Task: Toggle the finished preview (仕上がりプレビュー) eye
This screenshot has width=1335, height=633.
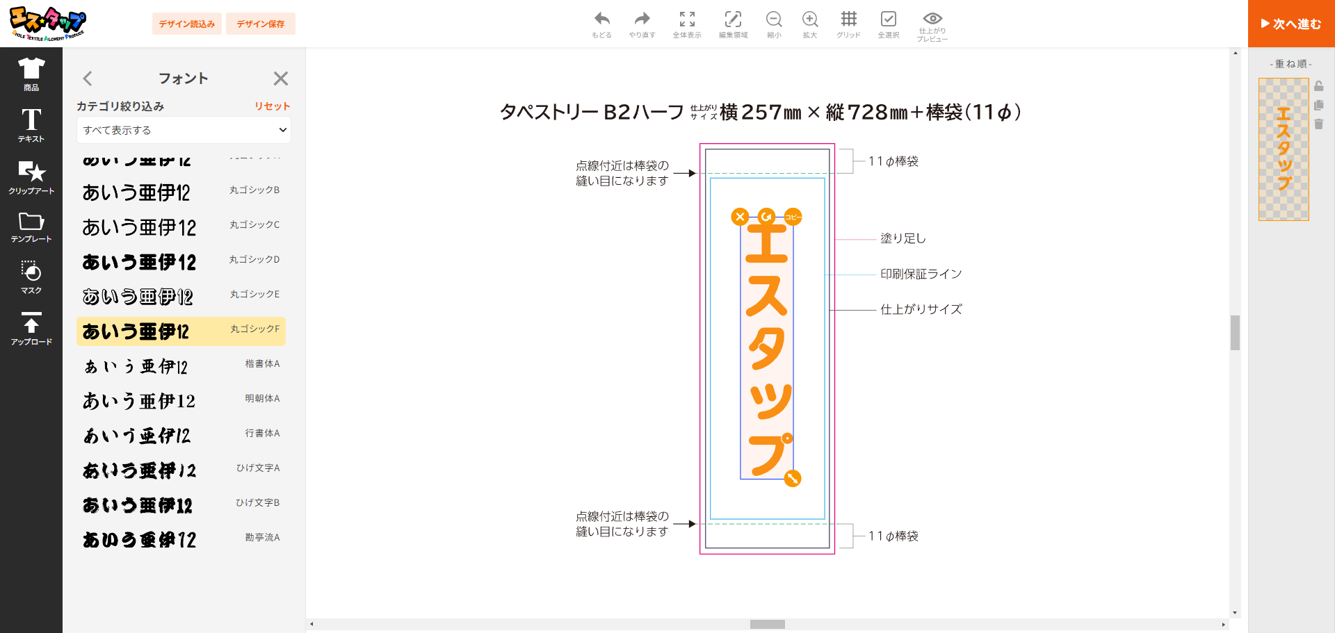Action: point(932,19)
